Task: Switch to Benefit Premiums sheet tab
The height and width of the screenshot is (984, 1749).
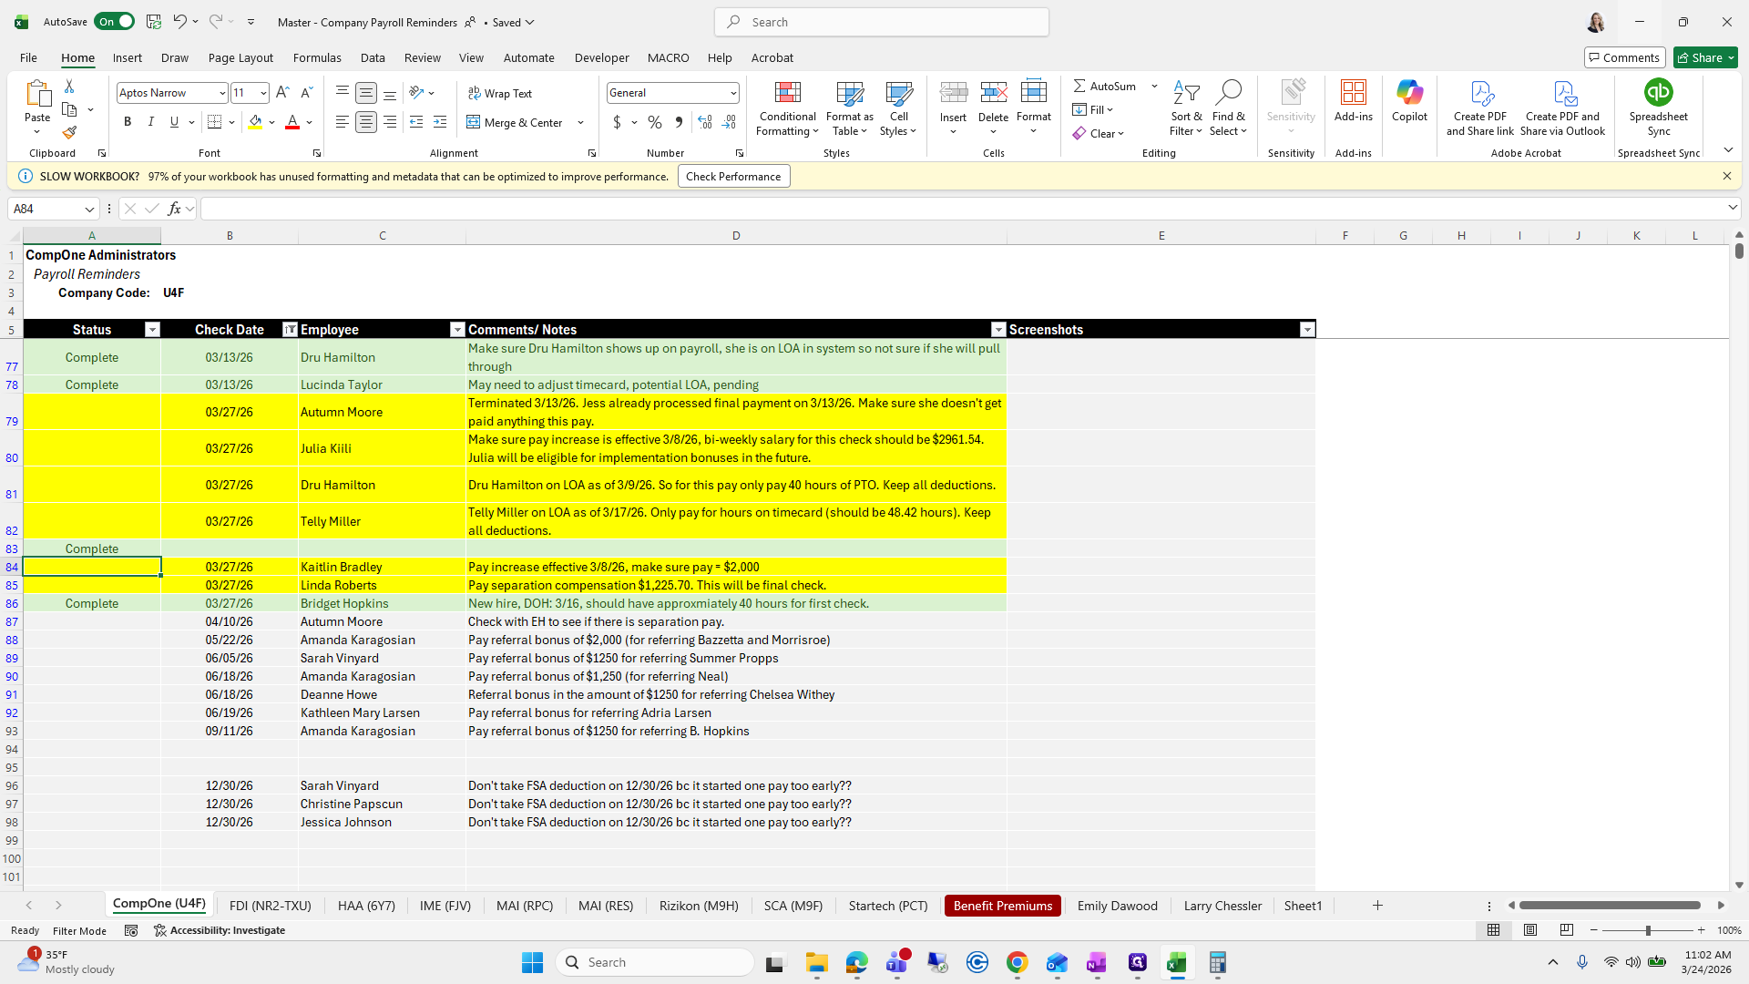Action: click(x=1002, y=906)
